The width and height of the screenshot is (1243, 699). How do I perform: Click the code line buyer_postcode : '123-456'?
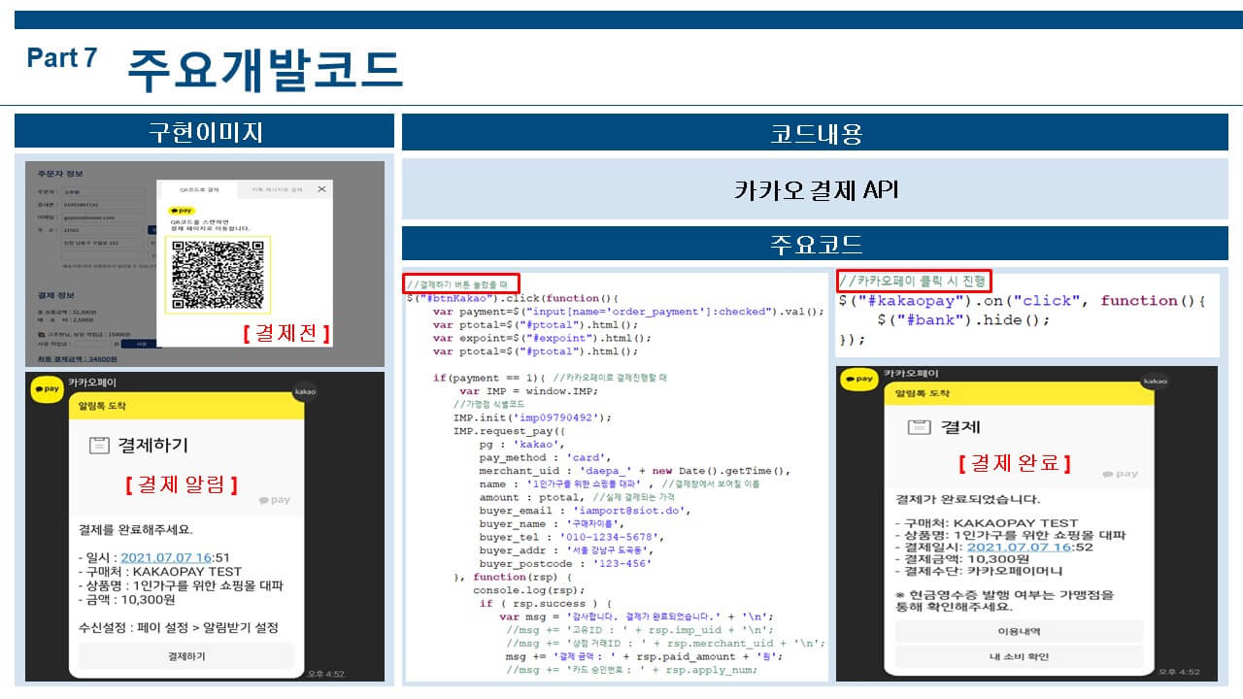coord(564,563)
